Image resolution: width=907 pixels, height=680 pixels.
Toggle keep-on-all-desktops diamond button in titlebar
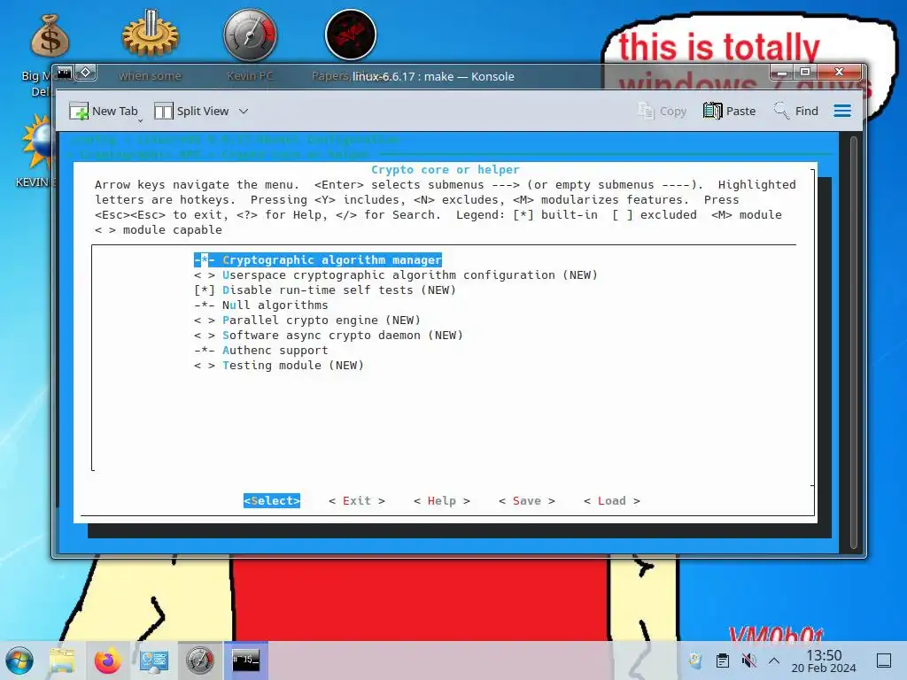[86, 73]
